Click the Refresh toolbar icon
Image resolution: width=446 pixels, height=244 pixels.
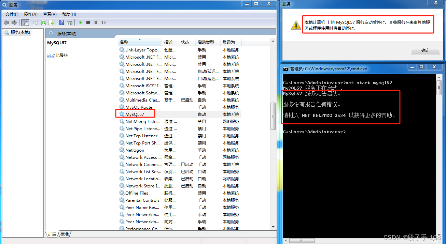[x=43, y=22]
